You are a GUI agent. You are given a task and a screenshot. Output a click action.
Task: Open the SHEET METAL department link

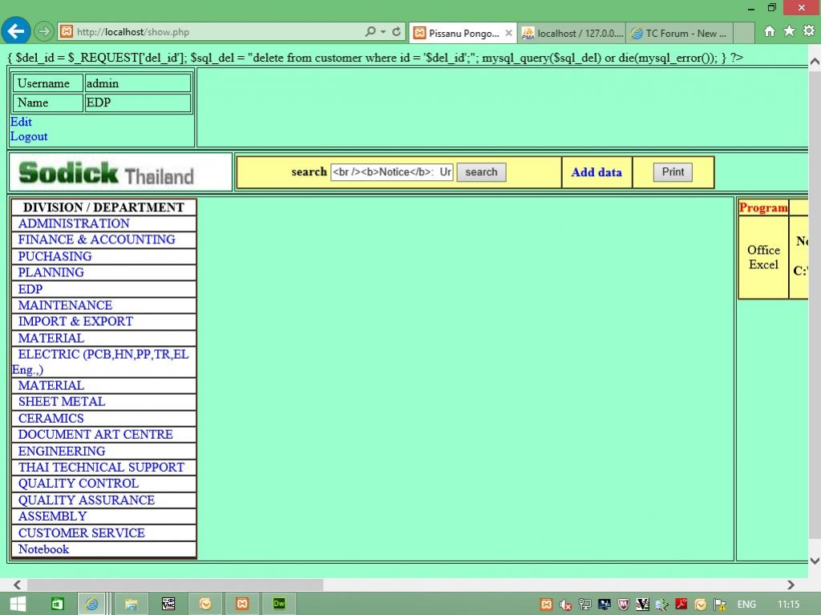tap(62, 402)
